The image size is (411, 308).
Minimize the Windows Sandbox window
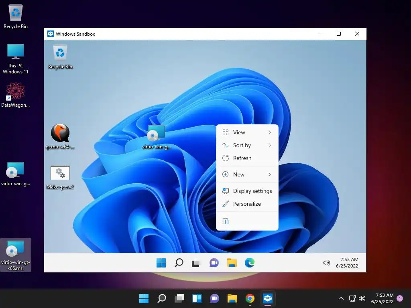pyautogui.click(x=321, y=34)
